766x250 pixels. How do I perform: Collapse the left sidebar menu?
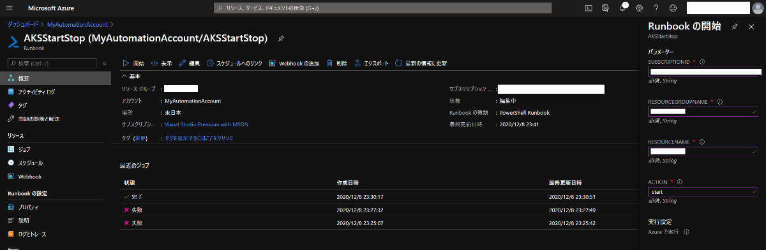(x=105, y=63)
